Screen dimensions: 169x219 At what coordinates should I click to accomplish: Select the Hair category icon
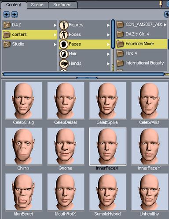(63, 54)
